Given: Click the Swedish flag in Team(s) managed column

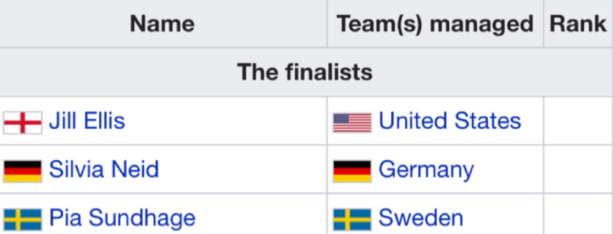Looking at the screenshot, I should [352, 220].
